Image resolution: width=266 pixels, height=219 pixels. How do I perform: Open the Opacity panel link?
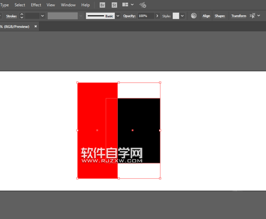129,16
